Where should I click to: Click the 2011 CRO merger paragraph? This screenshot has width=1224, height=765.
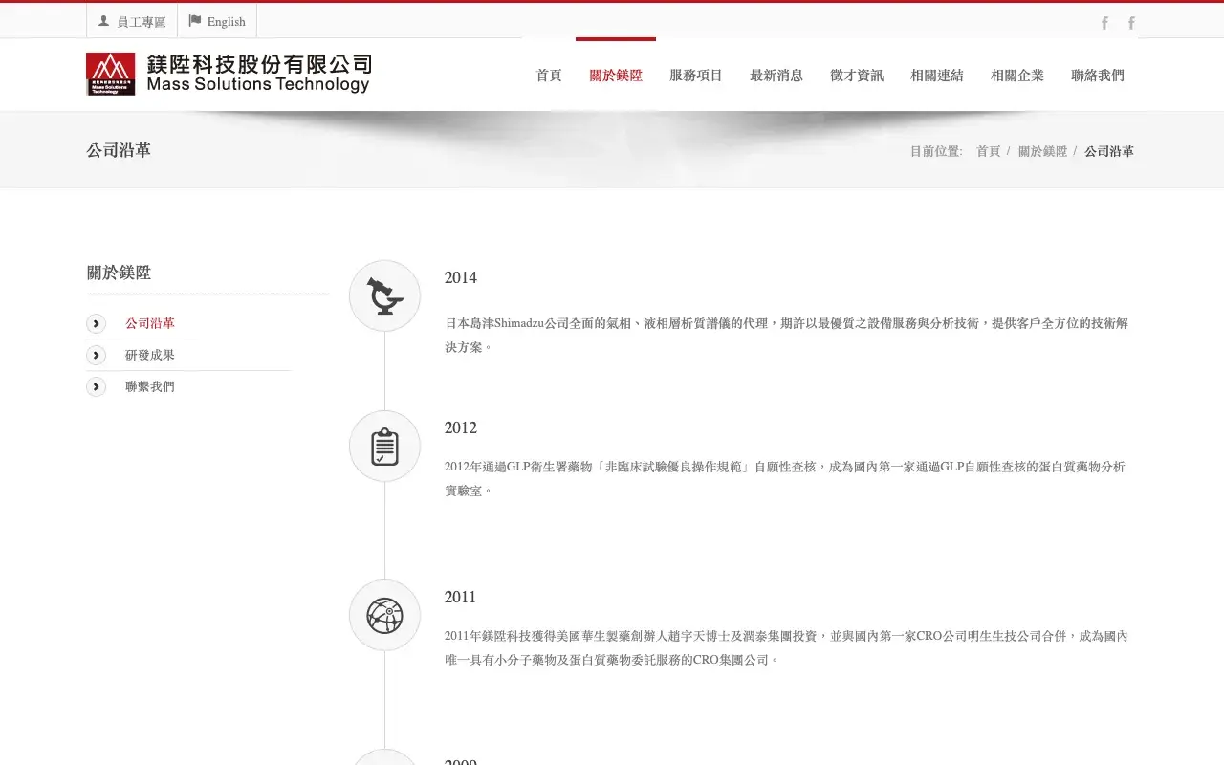point(786,648)
